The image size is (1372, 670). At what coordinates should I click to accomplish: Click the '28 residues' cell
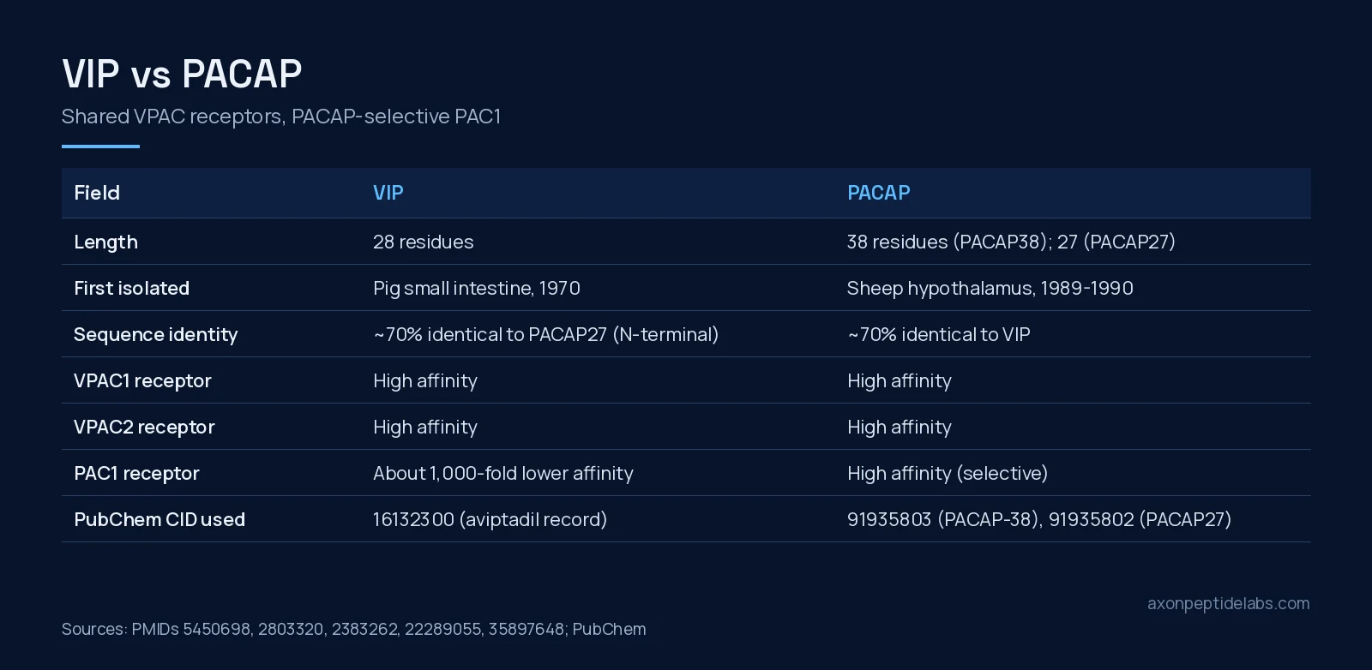point(423,242)
